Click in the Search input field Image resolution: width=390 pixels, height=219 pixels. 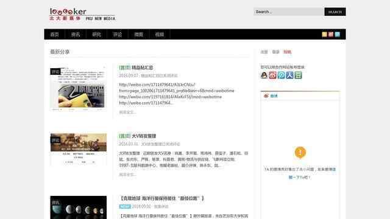[288, 12]
